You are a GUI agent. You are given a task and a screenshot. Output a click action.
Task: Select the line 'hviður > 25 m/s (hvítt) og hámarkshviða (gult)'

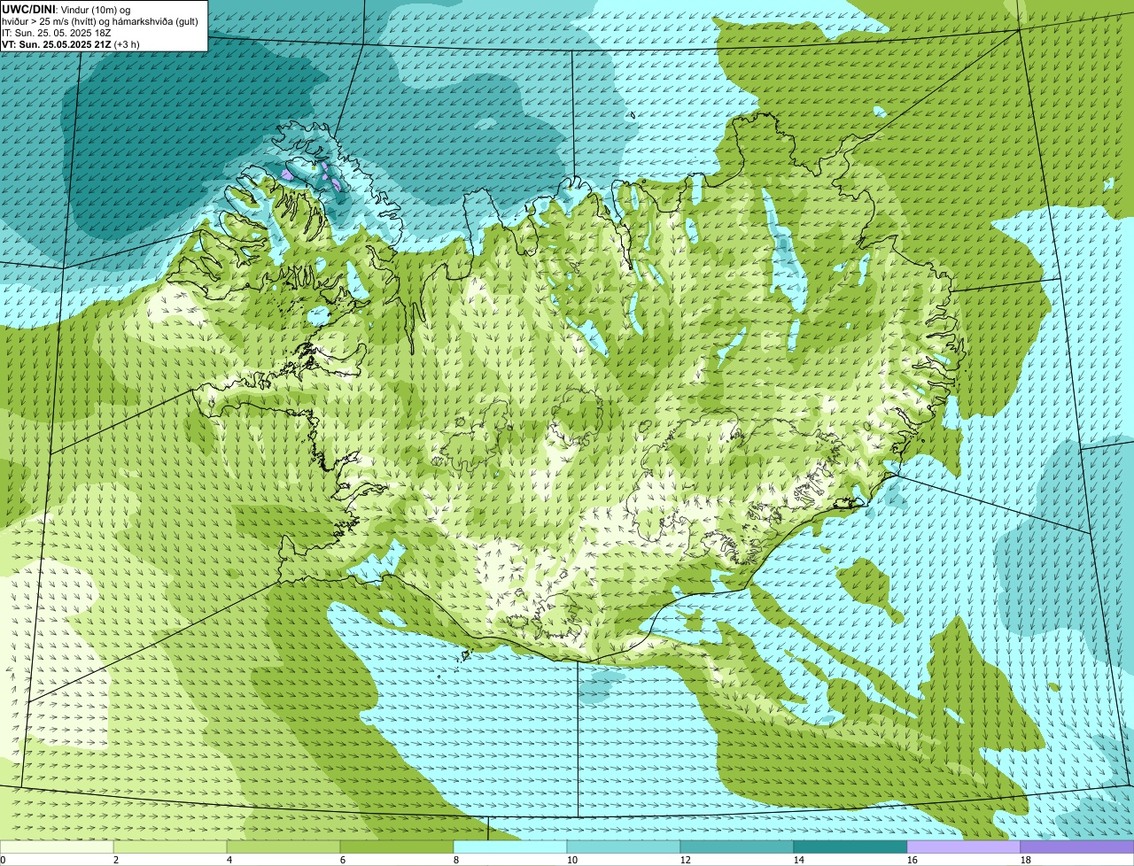pos(102,20)
